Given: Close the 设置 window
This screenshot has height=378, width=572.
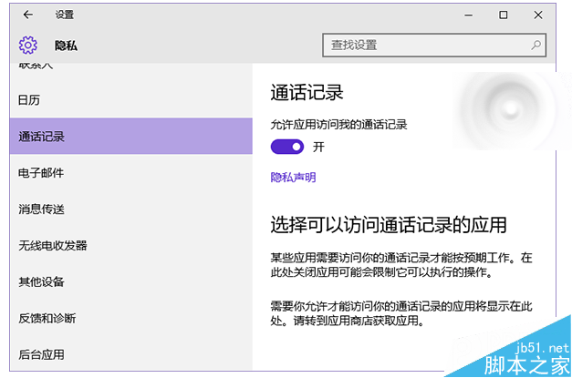Looking at the screenshot, I should click(x=537, y=15).
